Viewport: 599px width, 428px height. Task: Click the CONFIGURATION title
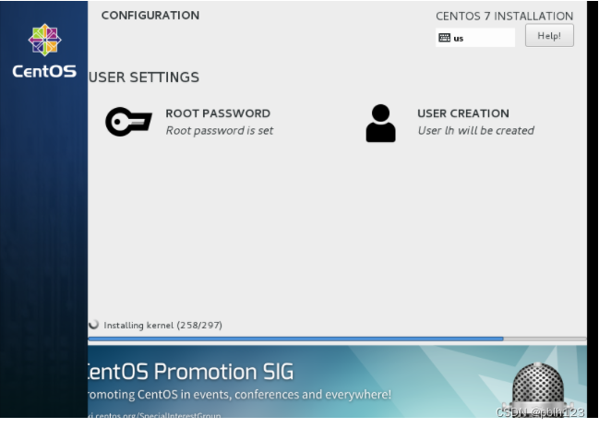[x=150, y=16]
